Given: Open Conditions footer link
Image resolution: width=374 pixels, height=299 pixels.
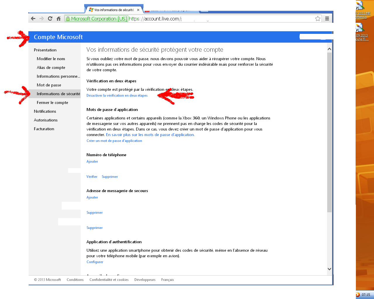Looking at the screenshot, I should tap(75, 280).
